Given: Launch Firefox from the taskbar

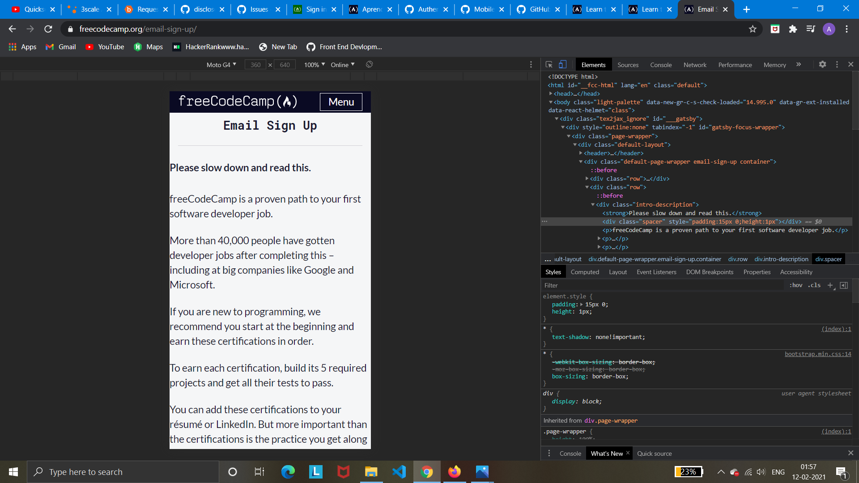Looking at the screenshot, I should point(455,471).
